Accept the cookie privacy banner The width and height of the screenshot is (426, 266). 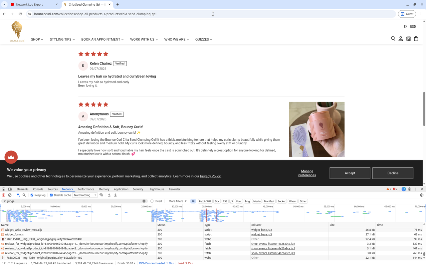[350, 173]
